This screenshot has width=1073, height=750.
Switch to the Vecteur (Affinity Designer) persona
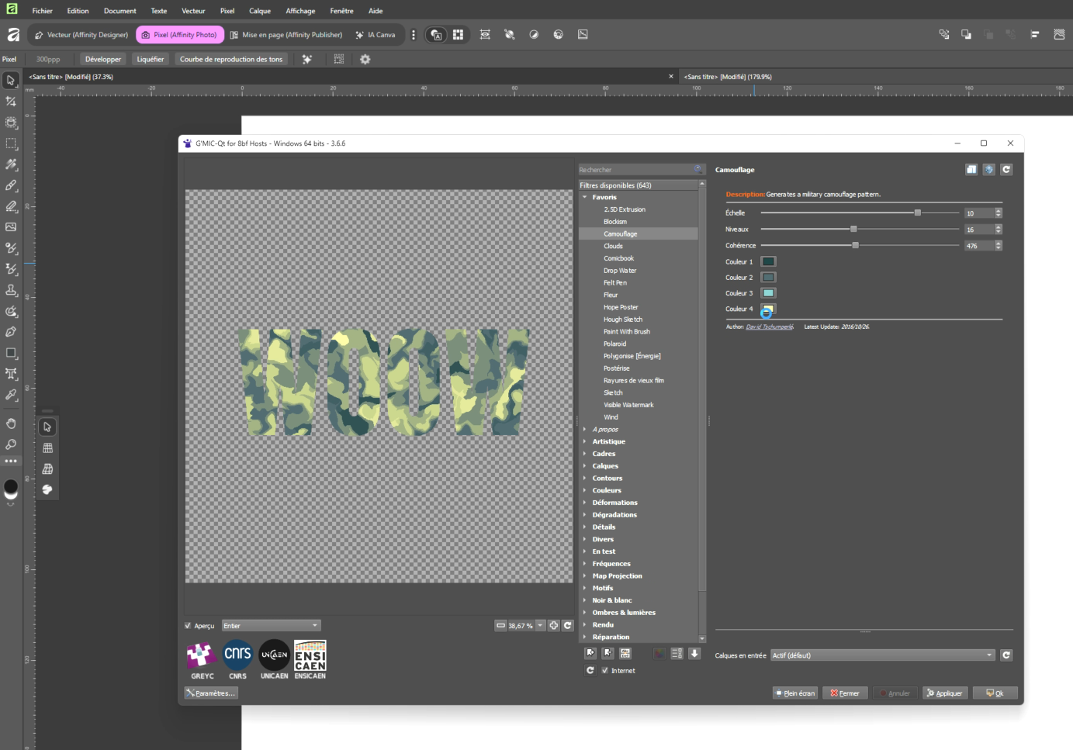point(81,35)
